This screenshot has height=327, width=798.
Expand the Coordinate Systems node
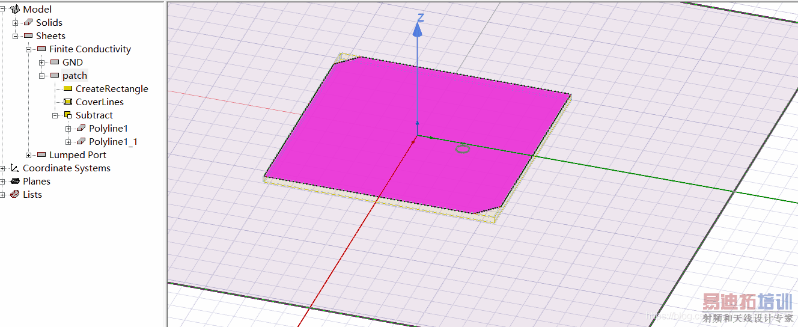point(2,168)
